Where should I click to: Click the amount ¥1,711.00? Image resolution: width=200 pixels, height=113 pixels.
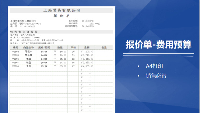(x=87, y=55)
